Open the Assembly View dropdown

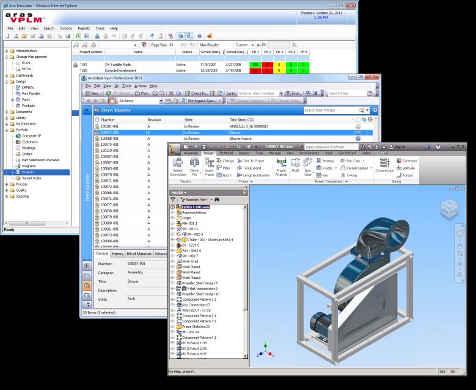pos(211,200)
